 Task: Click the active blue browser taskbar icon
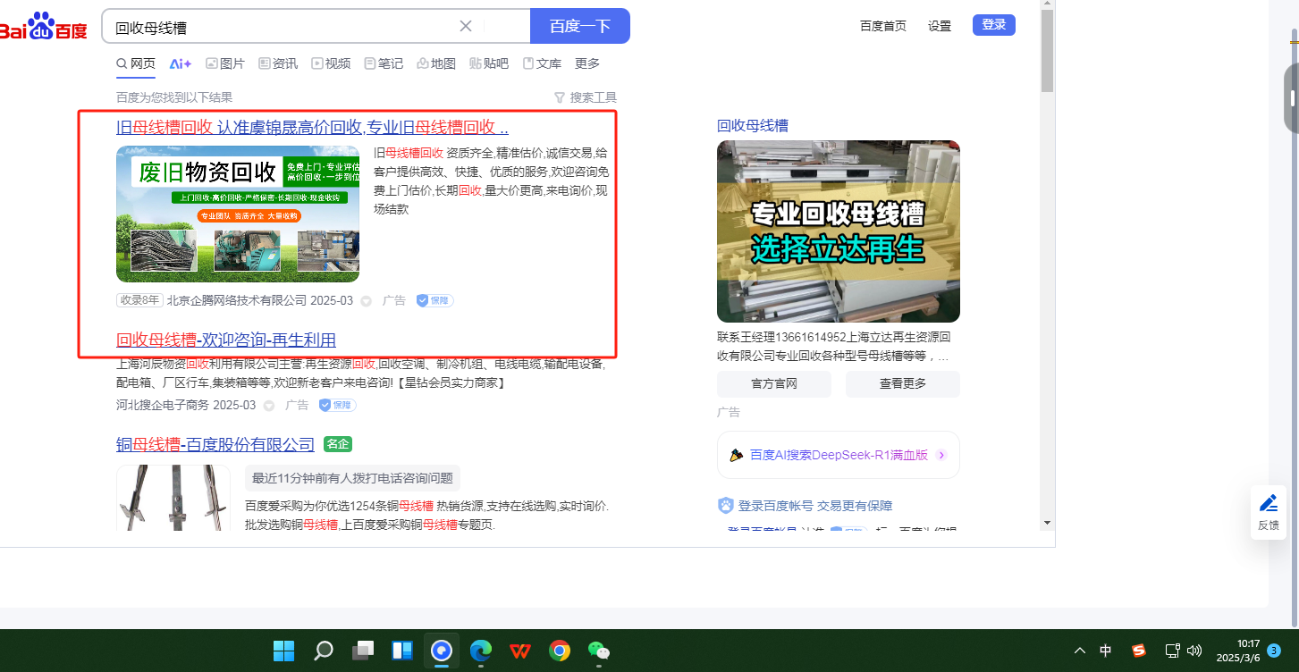[x=442, y=651]
